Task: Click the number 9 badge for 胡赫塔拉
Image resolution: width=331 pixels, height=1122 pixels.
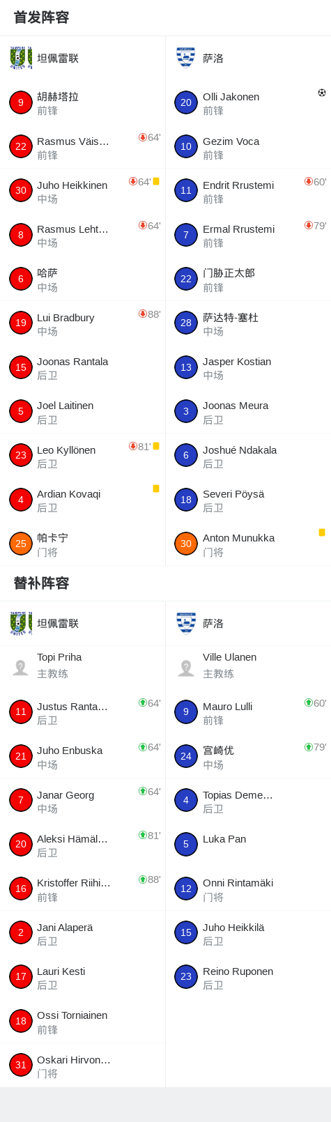Action: [21, 102]
